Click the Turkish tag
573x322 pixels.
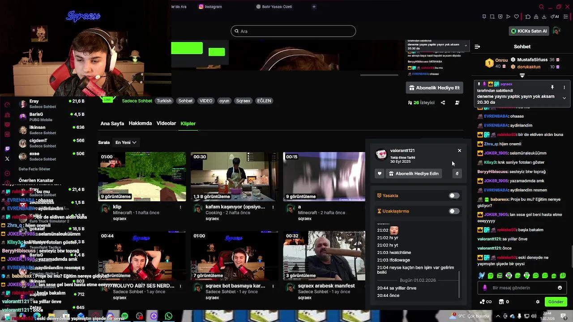164,101
